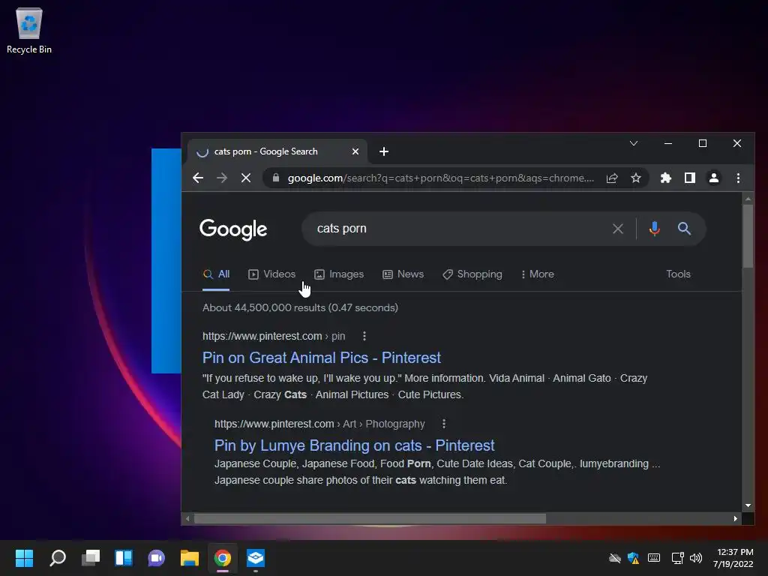Close the Google Search tab
The image size is (768, 576).
tap(355, 151)
